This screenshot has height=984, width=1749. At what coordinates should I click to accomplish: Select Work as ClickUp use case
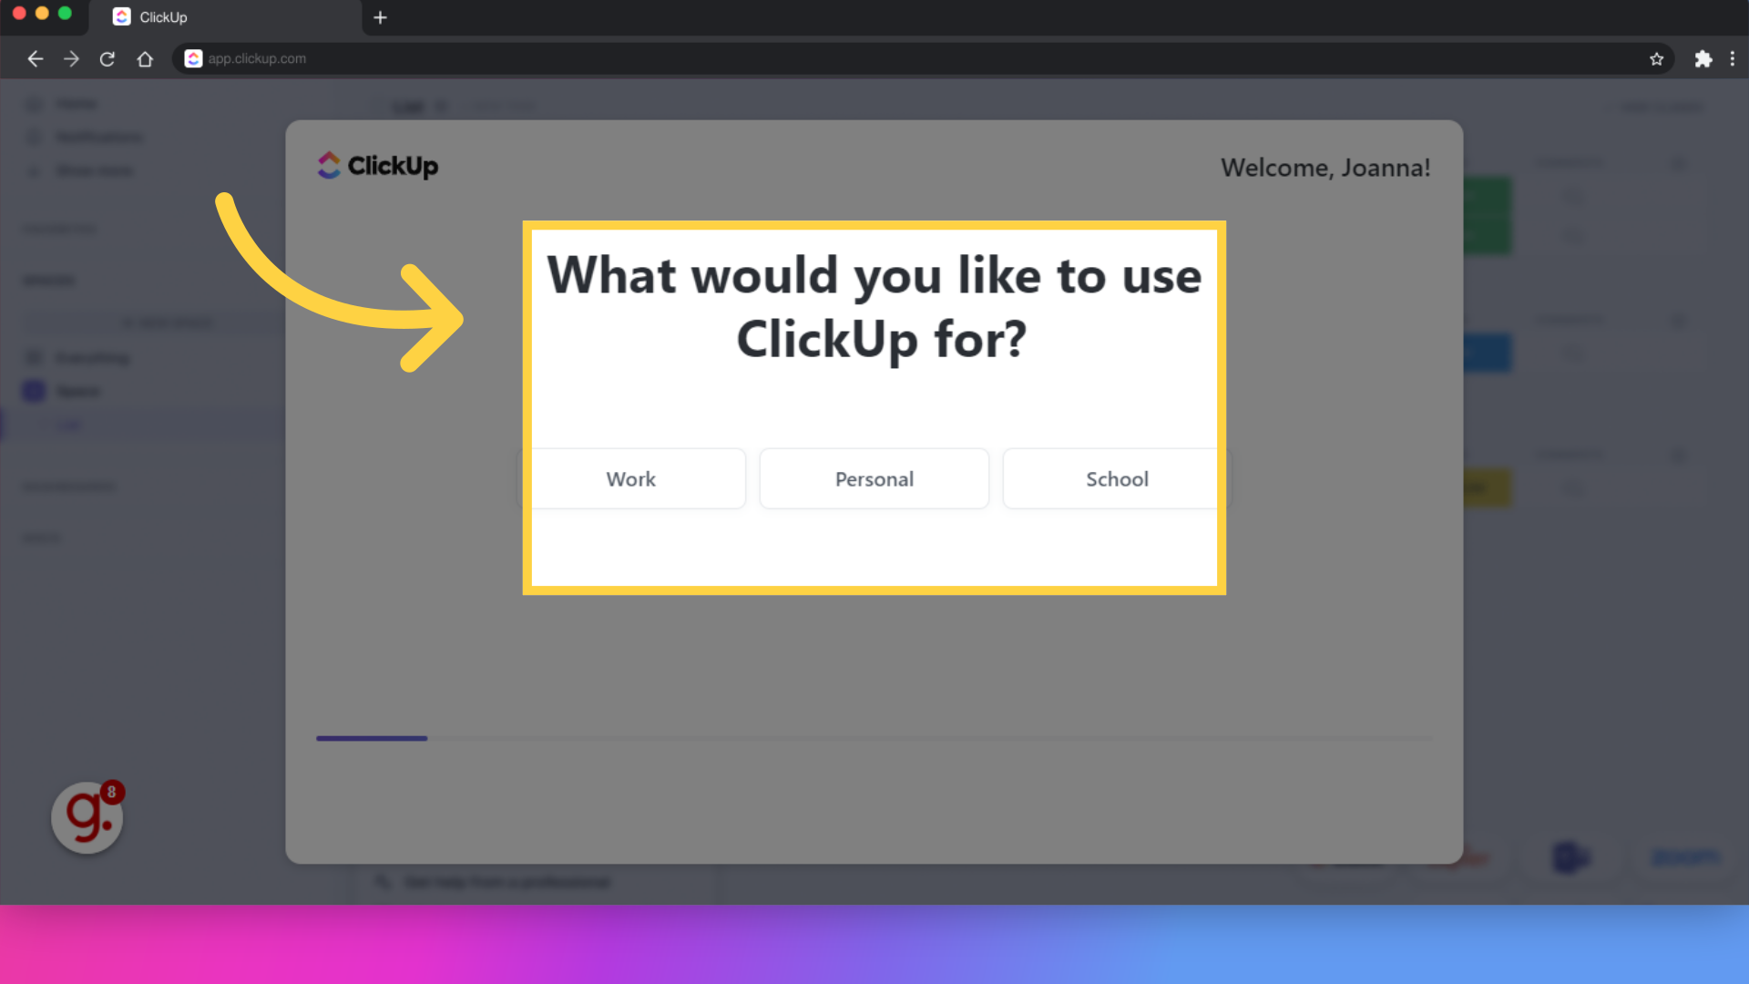pos(630,478)
